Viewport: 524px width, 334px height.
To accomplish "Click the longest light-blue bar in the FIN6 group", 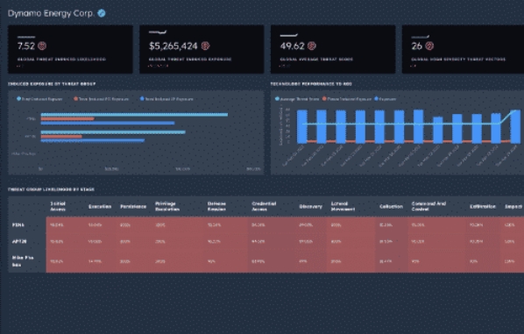I will click(134, 115).
